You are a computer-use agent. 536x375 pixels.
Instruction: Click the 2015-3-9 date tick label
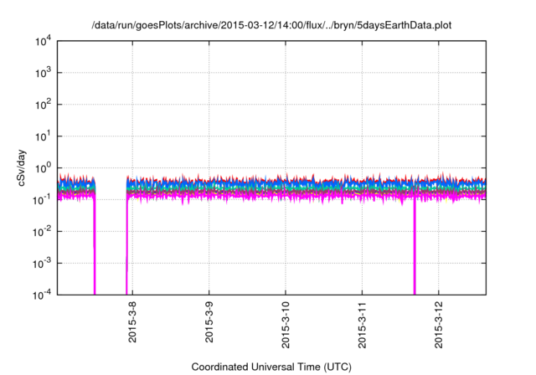[209, 322]
